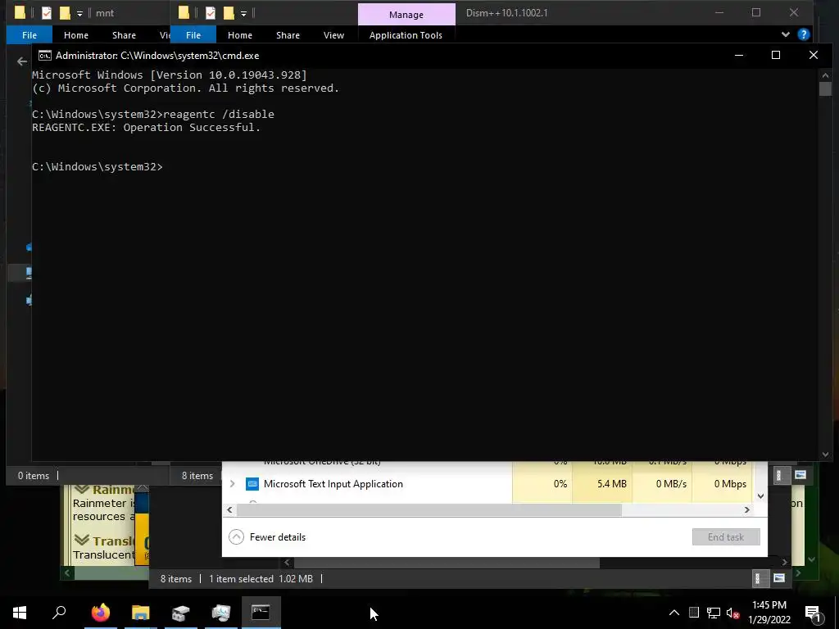The height and width of the screenshot is (629, 839).
Task: Click the tray icon left of network
Action: 694,613
